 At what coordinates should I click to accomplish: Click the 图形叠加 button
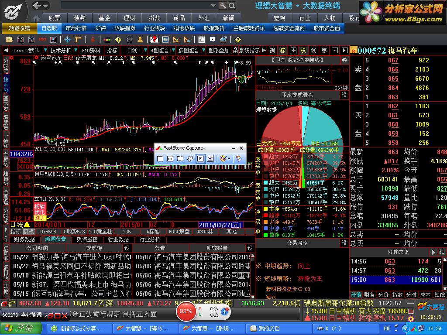click(219, 51)
